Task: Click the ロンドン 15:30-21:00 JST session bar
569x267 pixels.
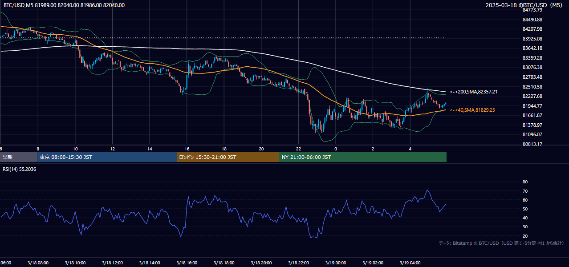Action: (228, 157)
